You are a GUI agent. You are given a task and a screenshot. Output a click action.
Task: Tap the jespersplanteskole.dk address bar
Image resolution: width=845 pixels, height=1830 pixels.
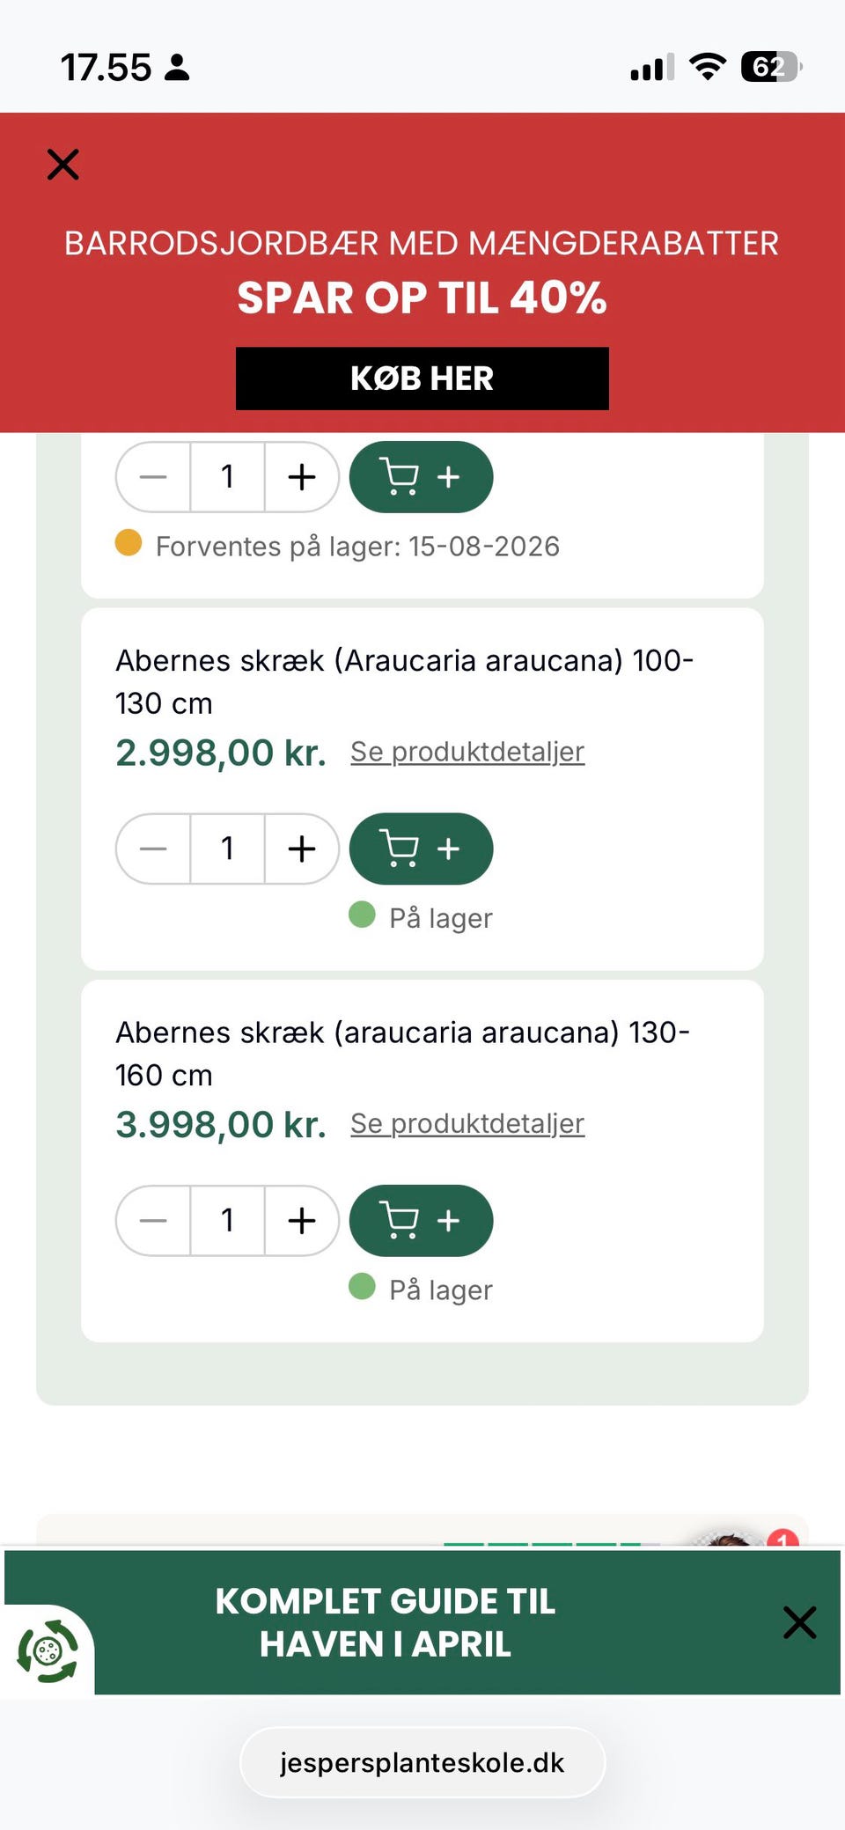point(422,1762)
